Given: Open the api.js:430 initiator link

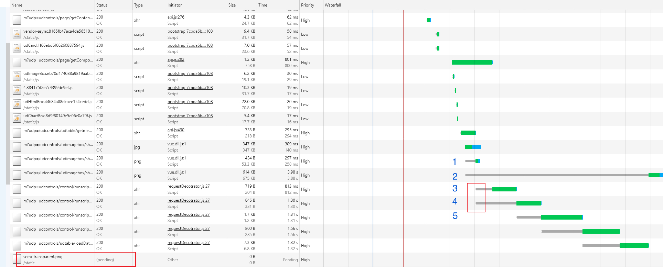Looking at the screenshot, I should click(x=176, y=130).
